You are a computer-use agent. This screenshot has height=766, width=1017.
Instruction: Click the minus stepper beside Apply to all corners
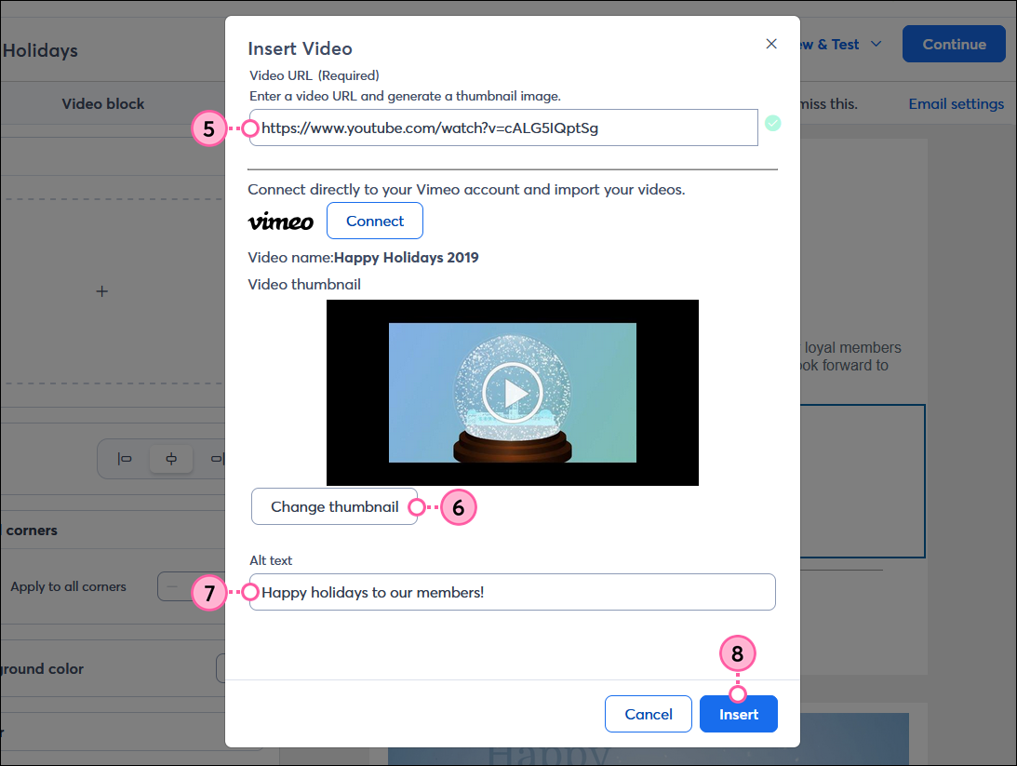(x=171, y=586)
